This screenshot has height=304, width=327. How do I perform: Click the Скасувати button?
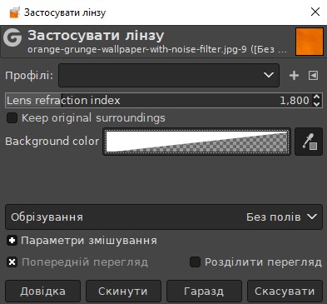(x=285, y=292)
